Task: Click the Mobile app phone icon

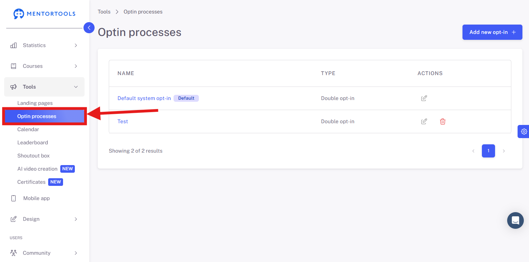Action: (14, 198)
